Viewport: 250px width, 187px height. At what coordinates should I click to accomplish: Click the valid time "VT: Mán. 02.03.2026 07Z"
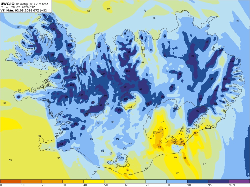[20, 11]
